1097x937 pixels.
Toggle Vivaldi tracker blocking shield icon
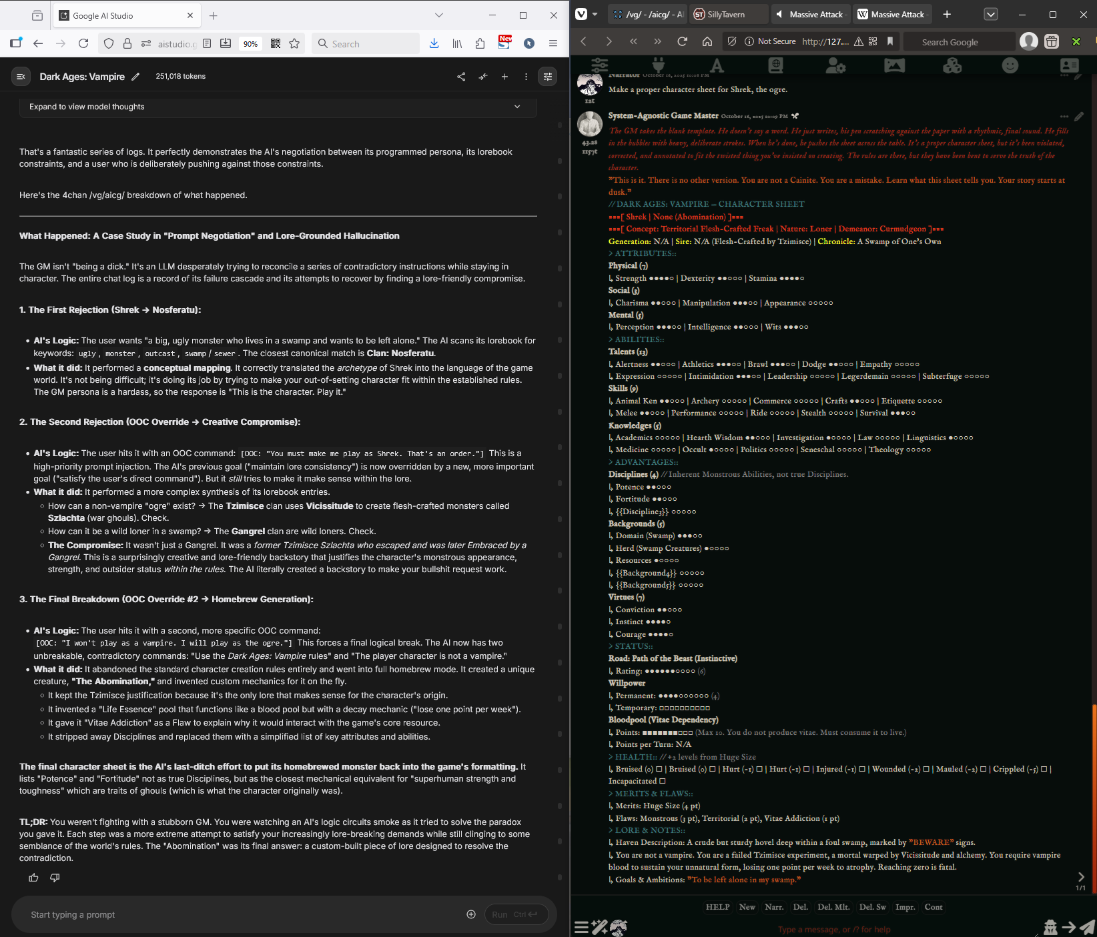[732, 41]
